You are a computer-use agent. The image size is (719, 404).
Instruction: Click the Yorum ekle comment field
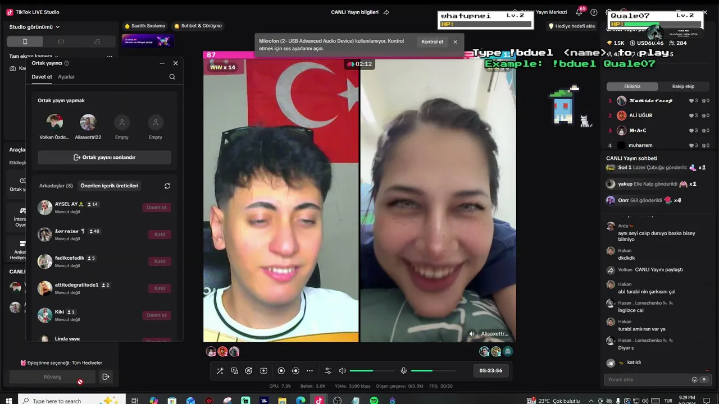coord(648,380)
